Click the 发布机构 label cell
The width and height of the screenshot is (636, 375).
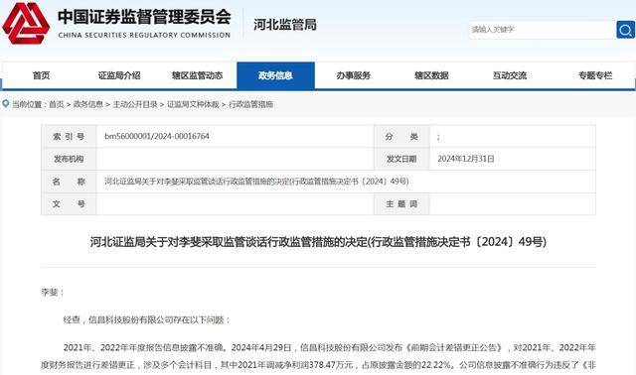point(69,159)
